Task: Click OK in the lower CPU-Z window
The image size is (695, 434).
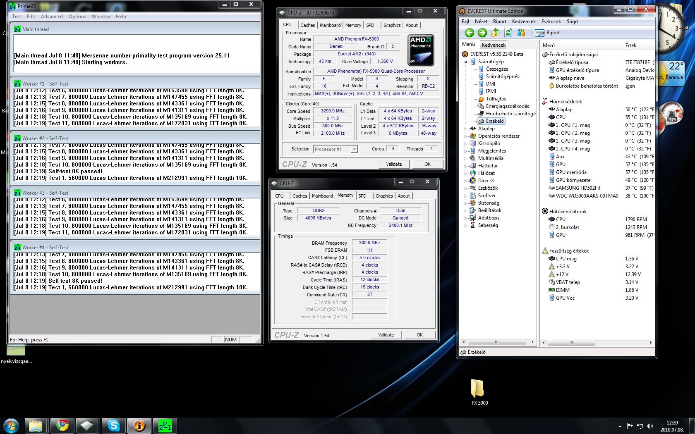Action: pyautogui.click(x=419, y=335)
